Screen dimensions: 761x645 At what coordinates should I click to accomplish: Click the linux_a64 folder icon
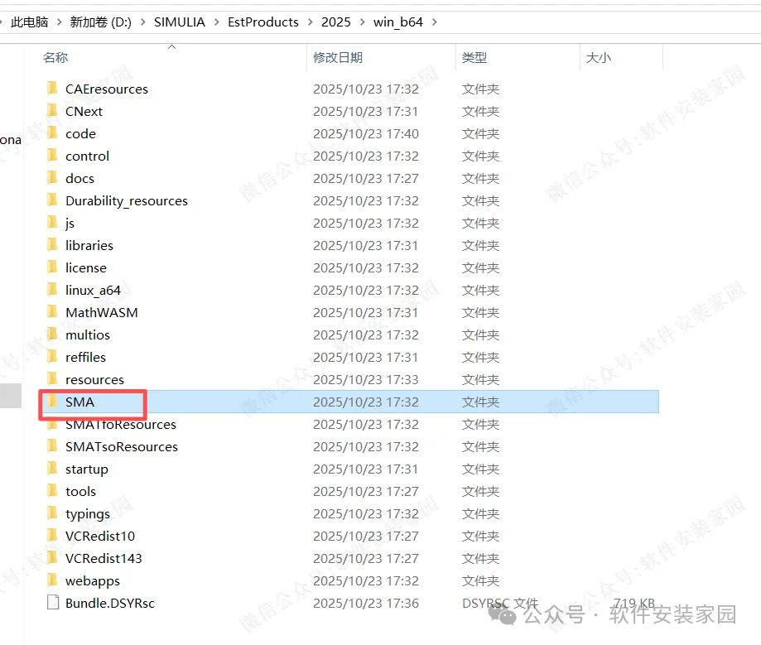[52, 289]
